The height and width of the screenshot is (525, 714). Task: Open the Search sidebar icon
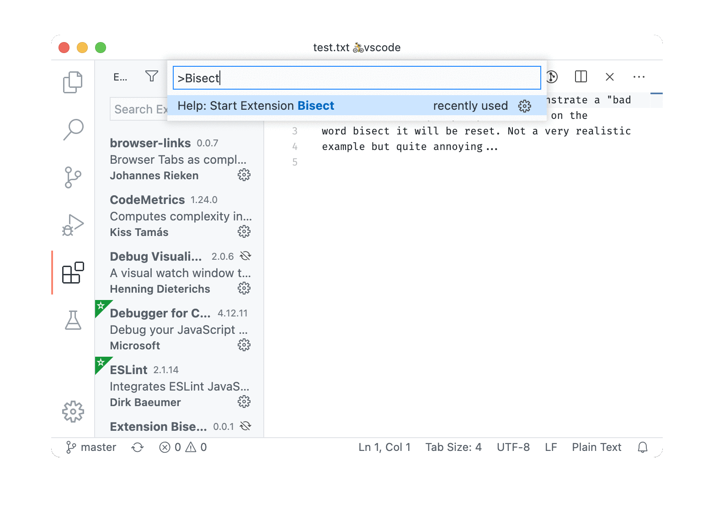pyautogui.click(x=73, y=130)
